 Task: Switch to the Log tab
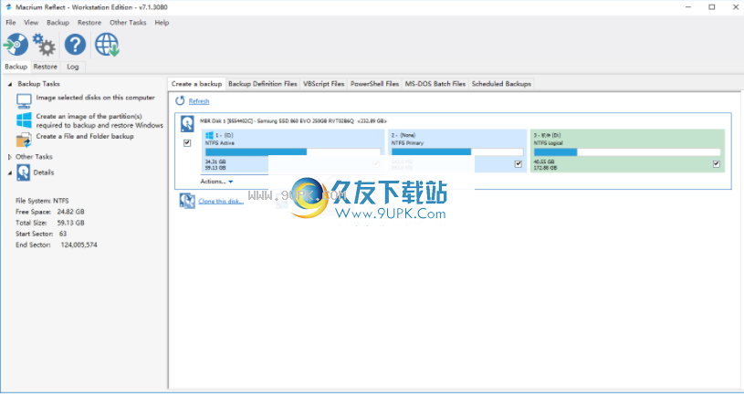[73, 67]
